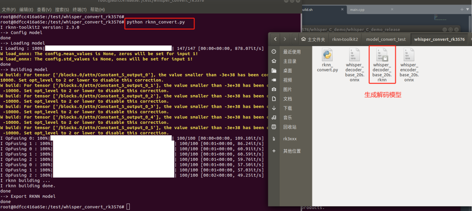
Task: Click 'python rknn_convert.py' command text in terminal
Action: tap(156, 22)
